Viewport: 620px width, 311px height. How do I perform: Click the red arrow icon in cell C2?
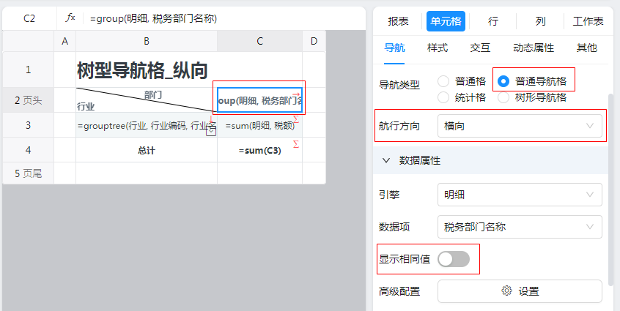coord(296,94)
